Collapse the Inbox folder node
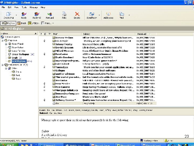 (x=6, y=68)
